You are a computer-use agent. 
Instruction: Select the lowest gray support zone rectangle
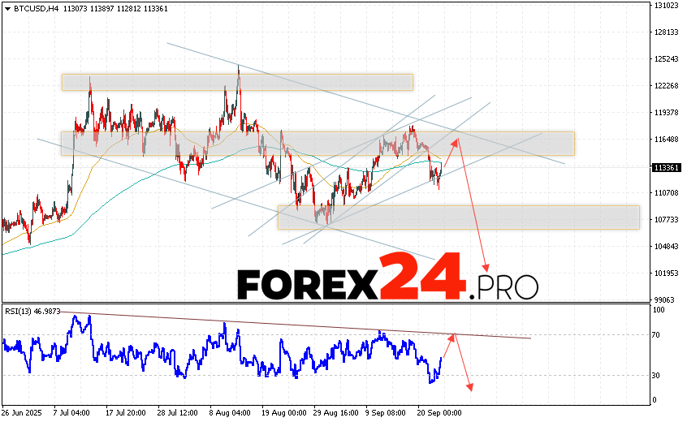click(x=458, y=217)
